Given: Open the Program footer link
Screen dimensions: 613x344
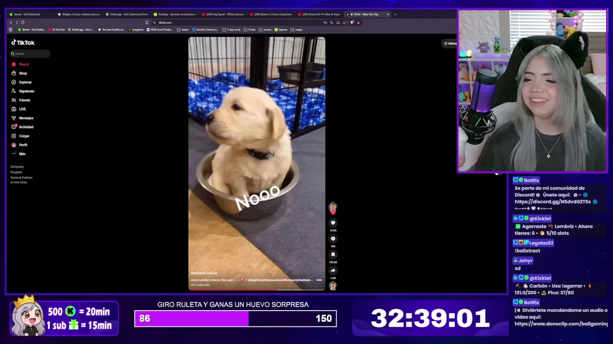Looking at the screenshot, I should [16, 172].
